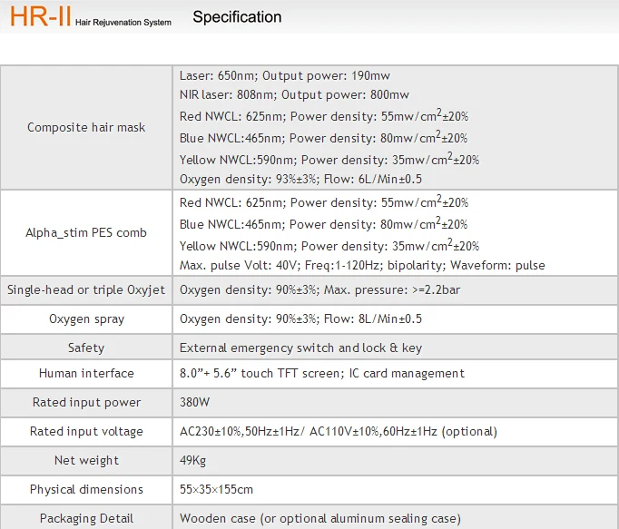Click the 380W rated power value
The image size is (619, 529).
click(194, 402)
